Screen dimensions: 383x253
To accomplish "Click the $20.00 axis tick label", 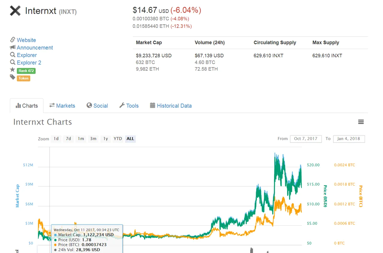I will [x=313, y=165].
